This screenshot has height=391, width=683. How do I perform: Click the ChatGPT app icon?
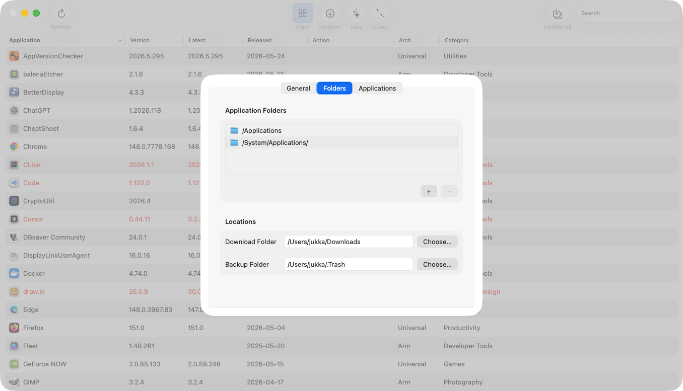pyautogui.click(x=14, y=110)
